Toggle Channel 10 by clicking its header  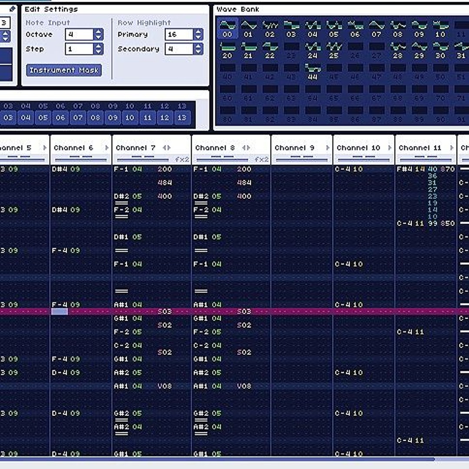click(358, 148)
